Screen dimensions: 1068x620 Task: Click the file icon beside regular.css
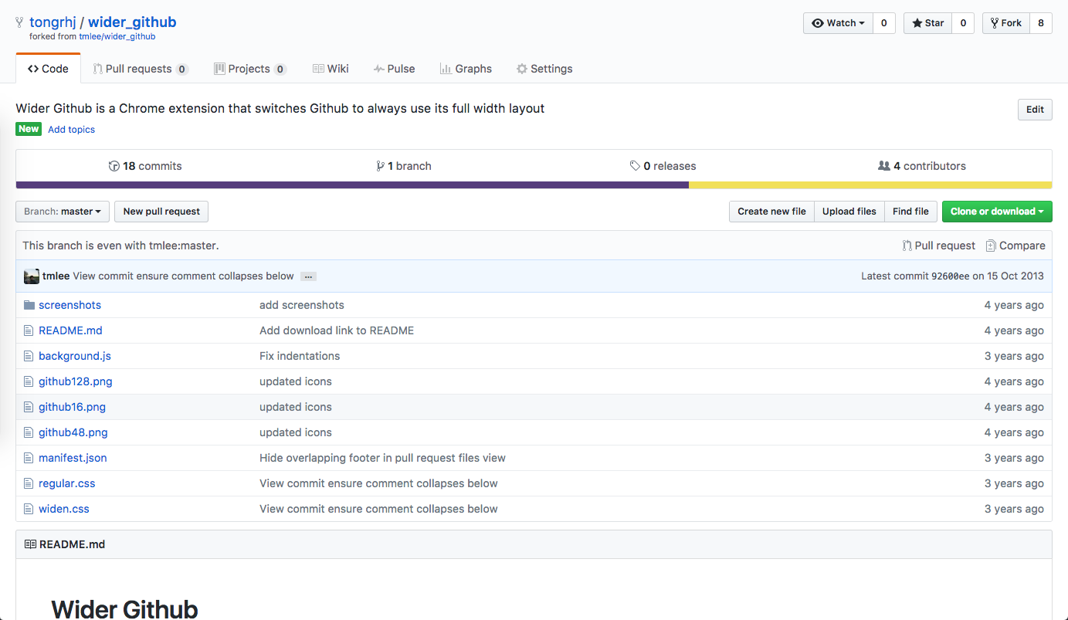29,483
